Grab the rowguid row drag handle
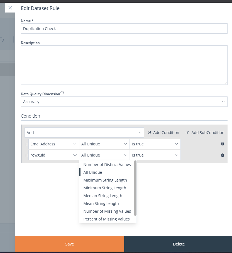232x253 pixels. 26,155
